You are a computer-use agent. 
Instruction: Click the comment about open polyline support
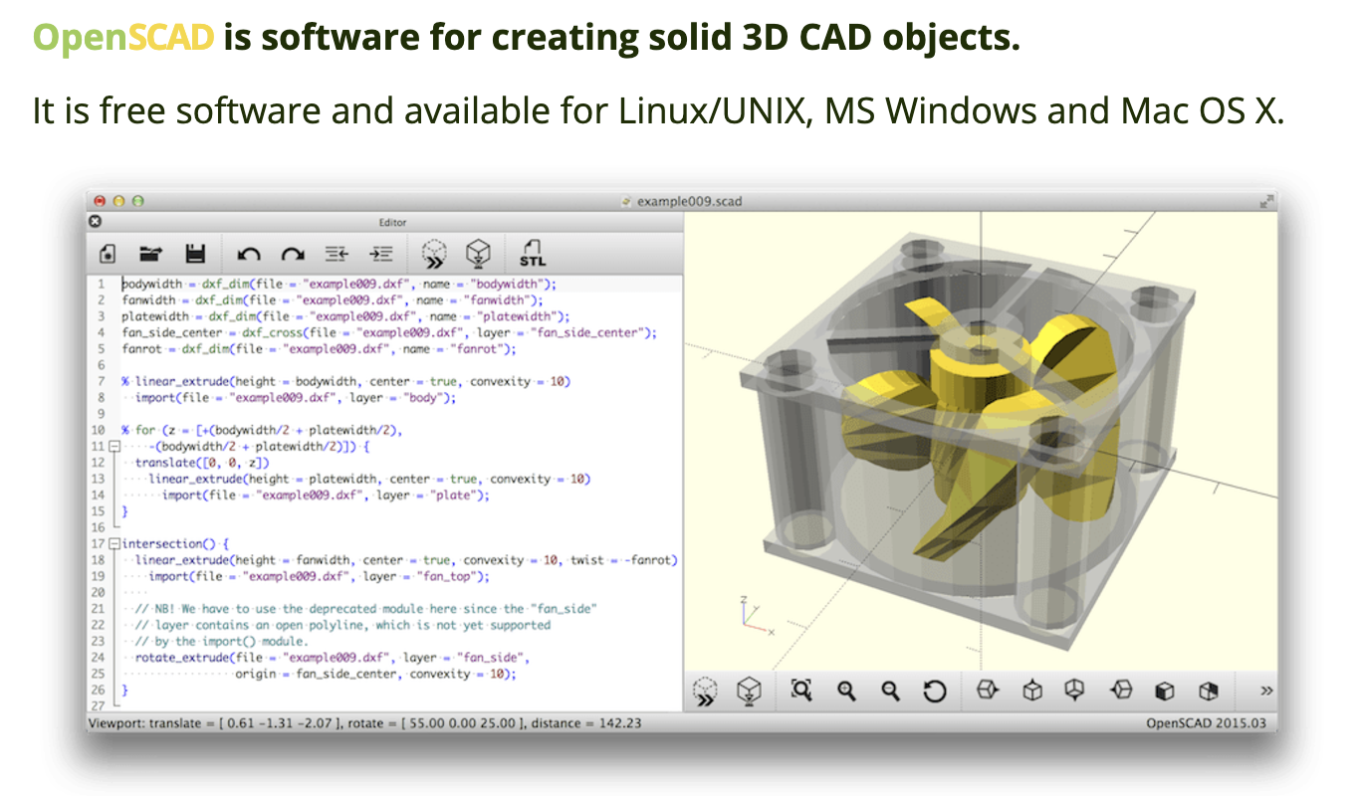point(342,625)
